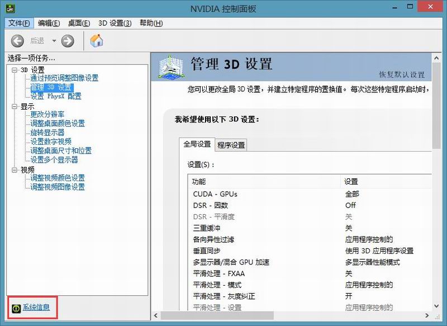Click the NVIDIA app icon in title bar

pos(10,8)
